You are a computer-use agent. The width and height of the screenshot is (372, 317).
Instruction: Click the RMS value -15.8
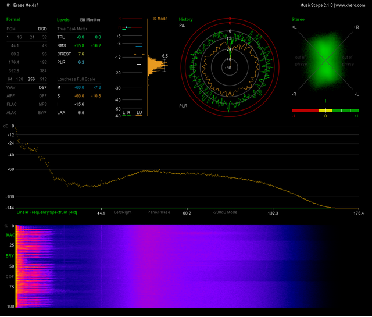(79, 45)
